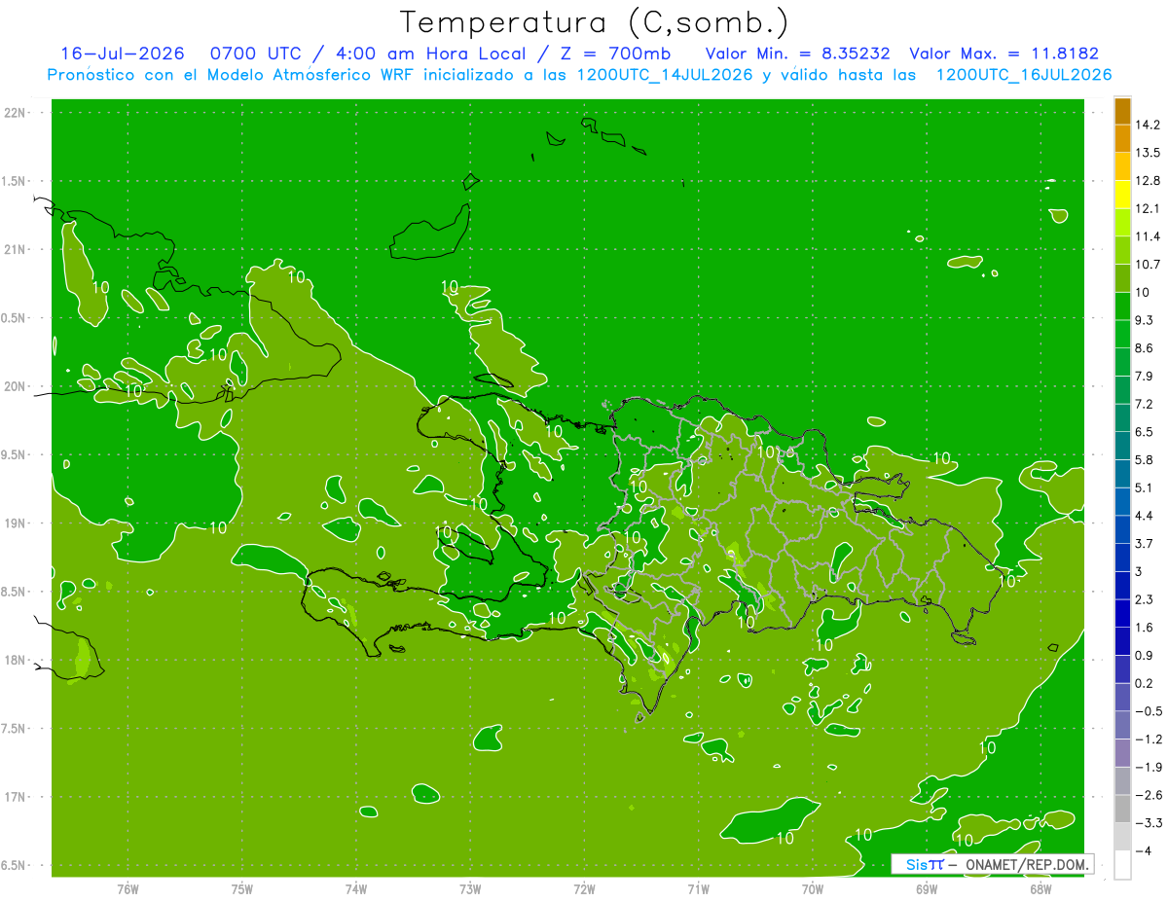Screen dimensions: 1168x902
Task: Click the '5.8' colorbar value
Action: (x=1144, y=459)
